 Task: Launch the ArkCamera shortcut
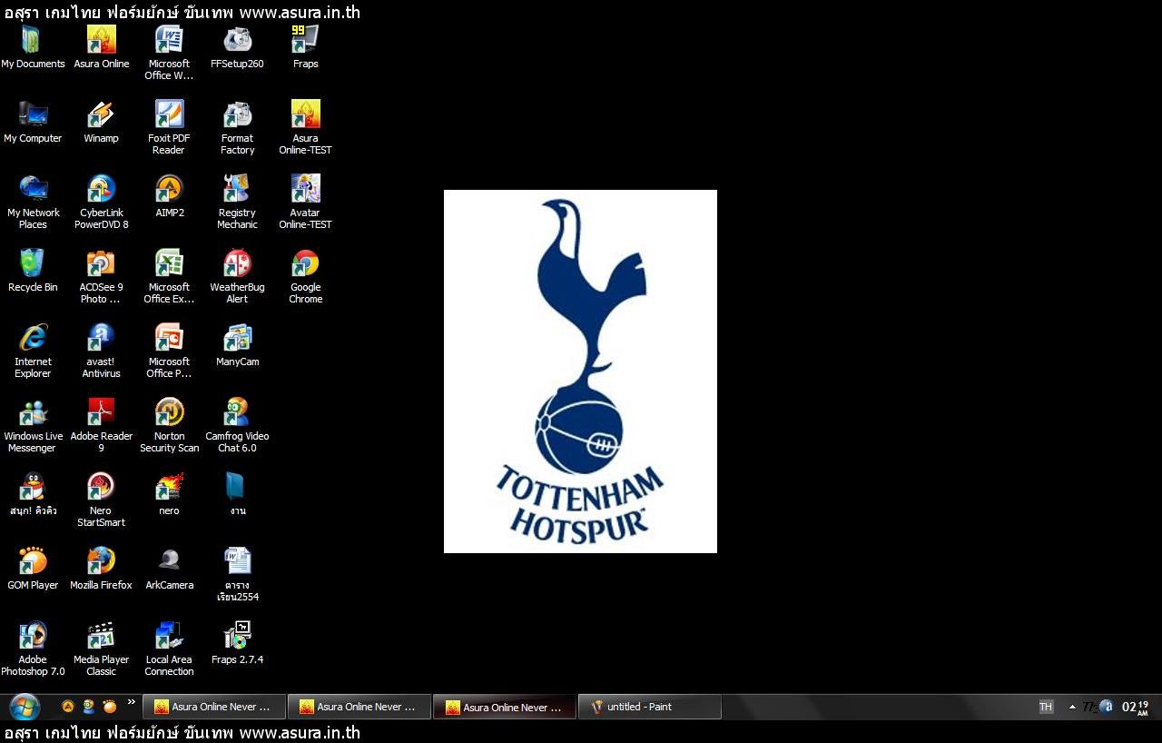[x=169, y=569]
